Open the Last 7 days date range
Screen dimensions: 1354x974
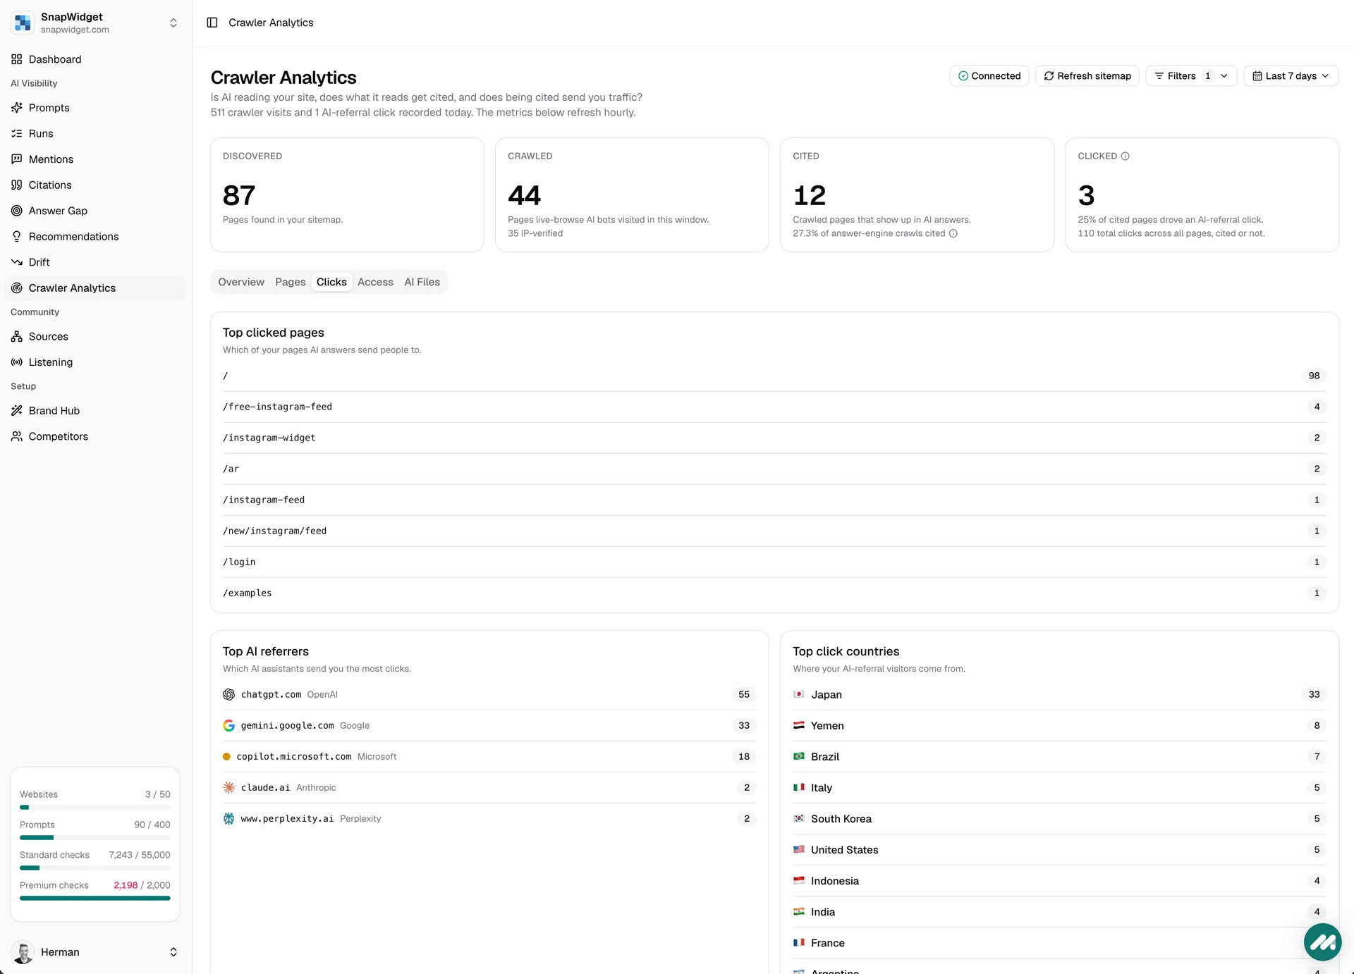(x=1291, y=76)
